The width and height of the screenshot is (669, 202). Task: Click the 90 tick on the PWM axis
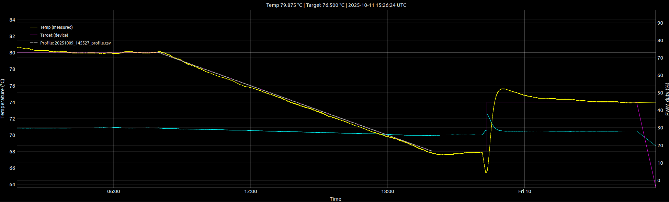click(x=660, y=23)
